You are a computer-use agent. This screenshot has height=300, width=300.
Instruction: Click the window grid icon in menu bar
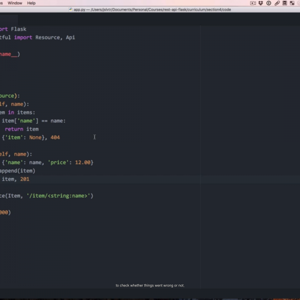tap(291, 3)
